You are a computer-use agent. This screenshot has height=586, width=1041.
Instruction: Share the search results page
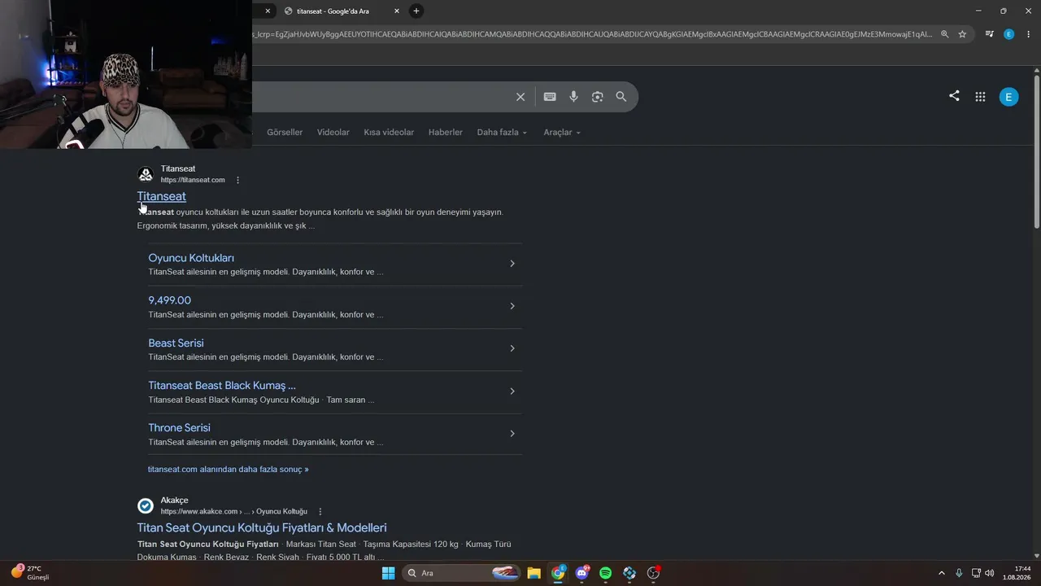coord(954,96)
